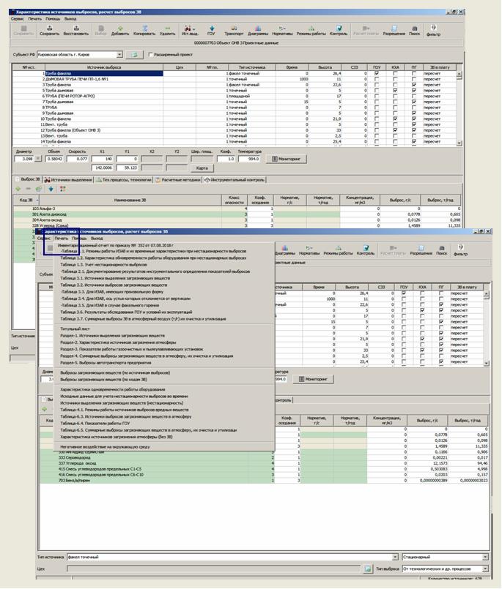Click Поиск icon in front window toolbar
502x589 pixels.
pos(441,248)
